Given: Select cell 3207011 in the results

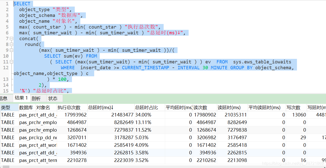Looking at the screenshot, I should point(72,137).
